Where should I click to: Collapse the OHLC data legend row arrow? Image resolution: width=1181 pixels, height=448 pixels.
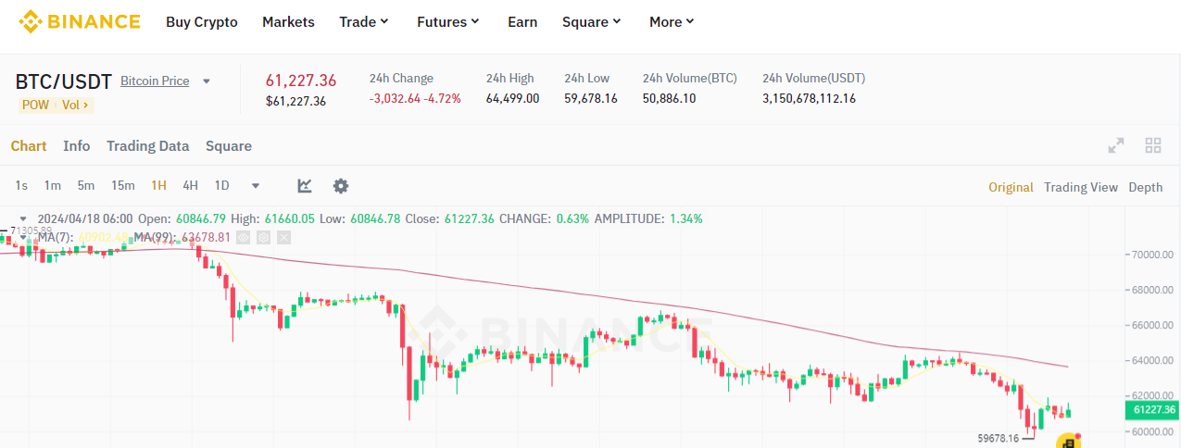(23, 219)
